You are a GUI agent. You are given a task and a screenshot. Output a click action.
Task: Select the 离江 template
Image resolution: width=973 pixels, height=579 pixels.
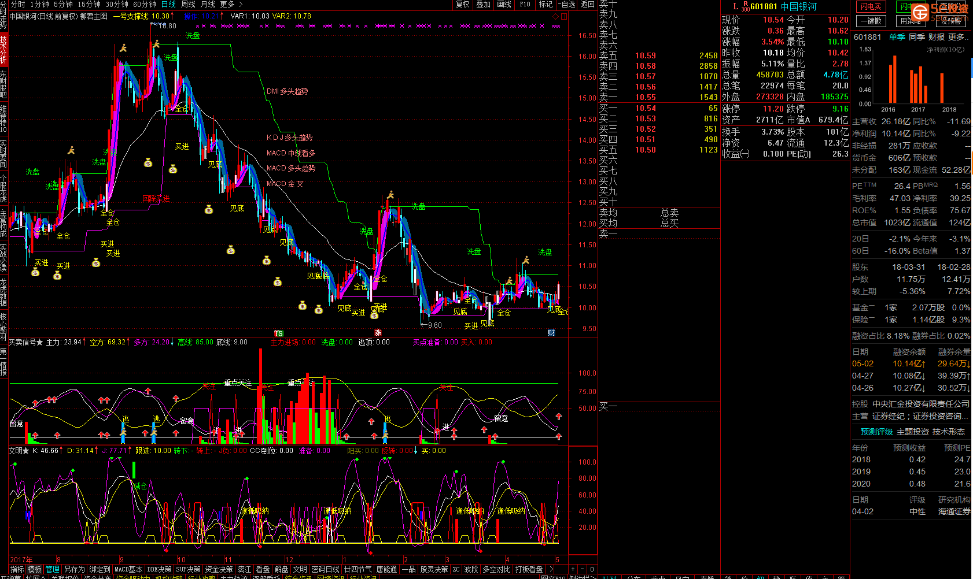pyautogui.click(x=245, y=569)
